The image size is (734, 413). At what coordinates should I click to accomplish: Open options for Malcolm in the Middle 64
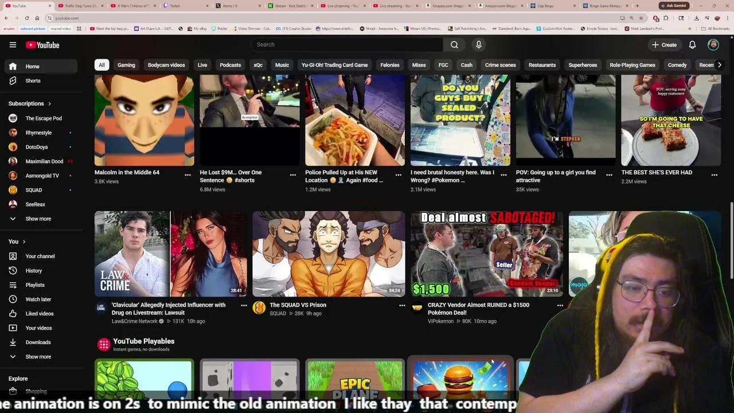point(188,175)
